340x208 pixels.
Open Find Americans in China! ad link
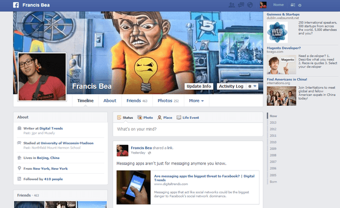[x=287, y=79]
